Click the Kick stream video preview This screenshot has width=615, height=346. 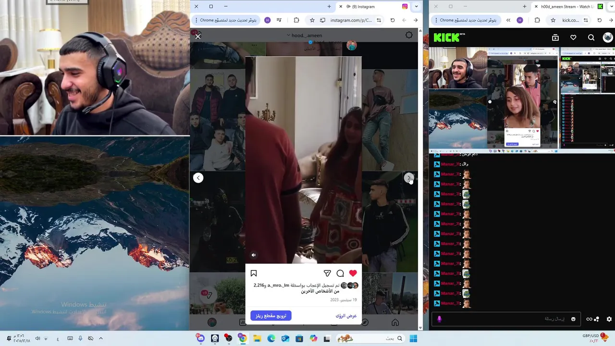522,100
